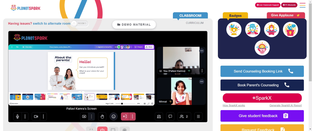This screenshot has height=131, width=312.
Task: Click the raise hand icon
Action: click(102, 116)
